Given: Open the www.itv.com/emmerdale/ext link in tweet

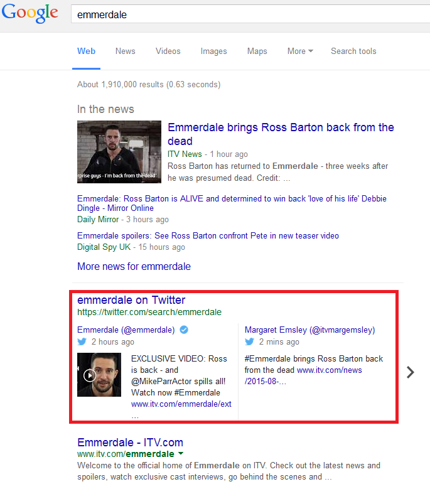Looking at the screenshot, I should [181, 404].
